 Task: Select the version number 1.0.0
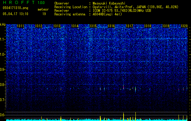point(41,2)
